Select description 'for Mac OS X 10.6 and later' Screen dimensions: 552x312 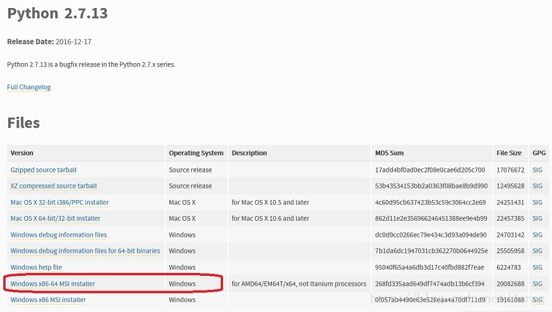point(271,219)
